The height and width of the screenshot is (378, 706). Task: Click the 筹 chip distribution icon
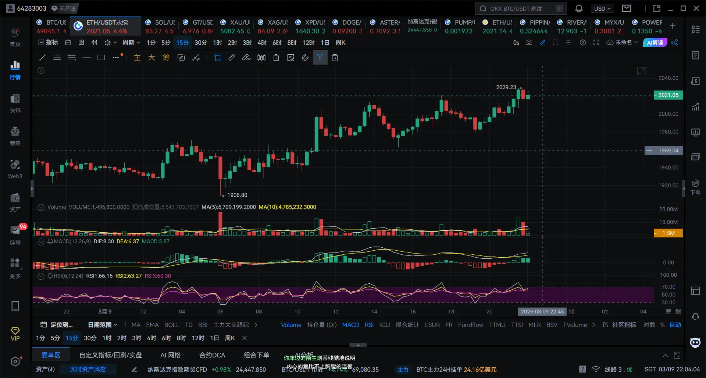[166, 57]
